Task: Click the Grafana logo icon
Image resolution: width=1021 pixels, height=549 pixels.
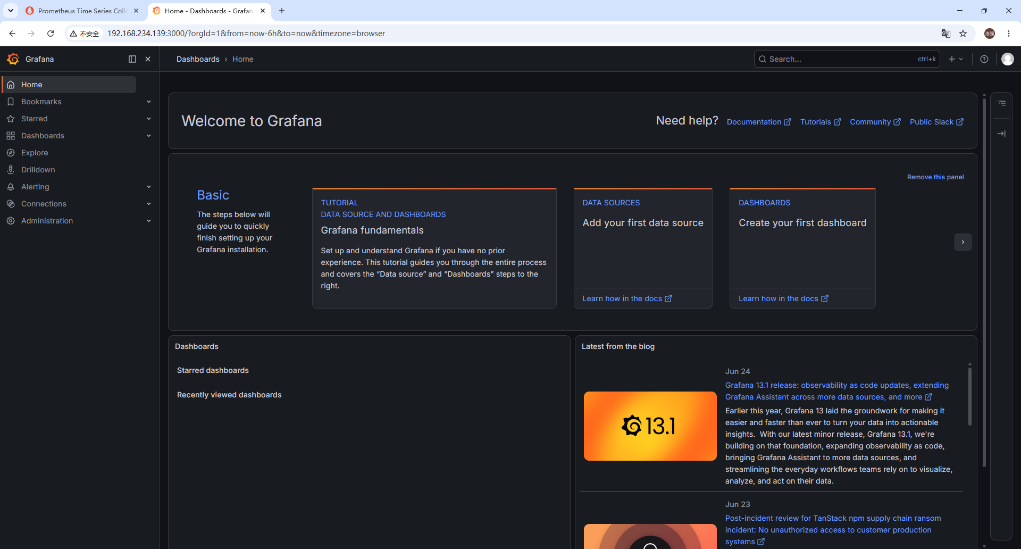Action: pyautogui.click(x=13, y=59)
